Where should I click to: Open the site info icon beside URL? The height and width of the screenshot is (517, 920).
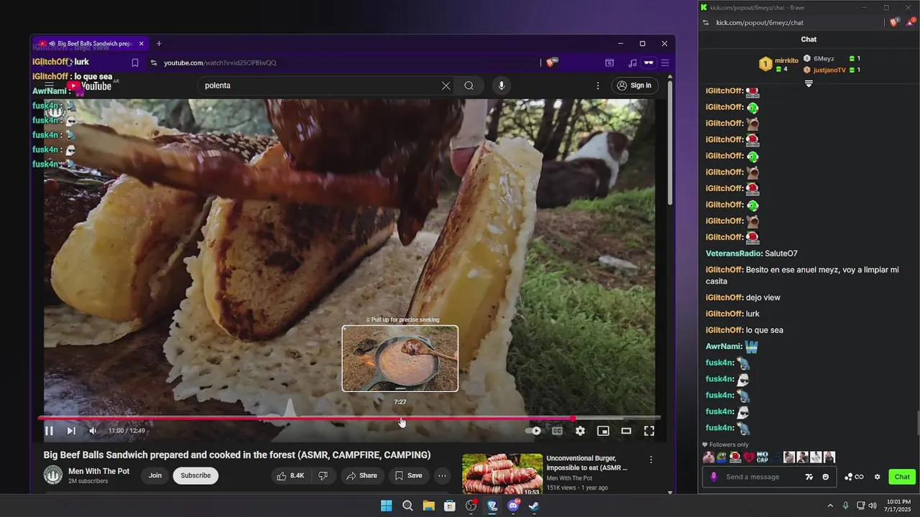tap(153, 62)
